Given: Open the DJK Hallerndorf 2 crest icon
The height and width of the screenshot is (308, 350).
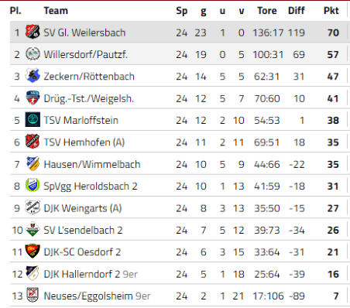Looking at the screenshot, I should 33,273.
